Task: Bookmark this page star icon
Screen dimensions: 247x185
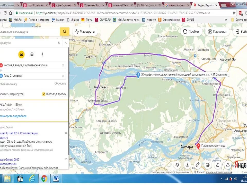Action: click(x=234, y=13)
